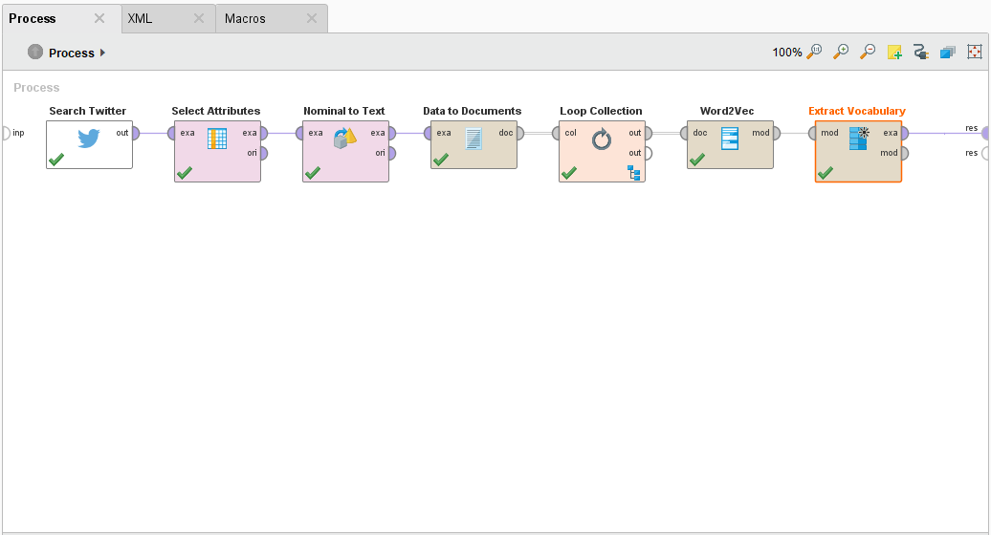Zoom out of the process canvas
The height and width of the screenshot is (535, 991).
coord(868,52)
